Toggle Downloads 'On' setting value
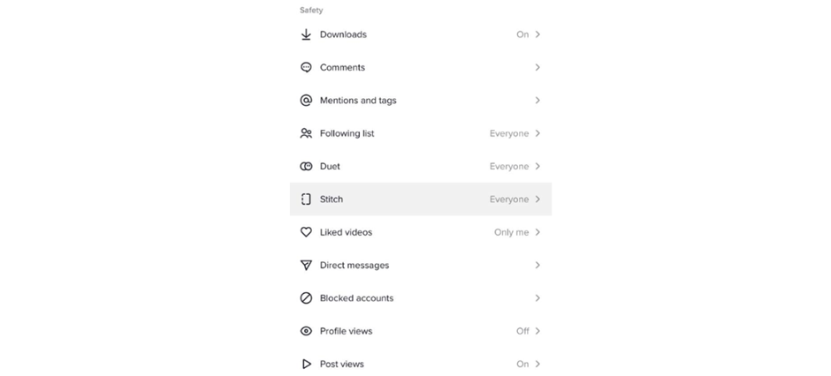831x376 pixels. (522, 34)
